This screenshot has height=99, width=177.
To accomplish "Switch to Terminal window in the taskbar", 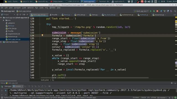I will [x=103, y=2].
